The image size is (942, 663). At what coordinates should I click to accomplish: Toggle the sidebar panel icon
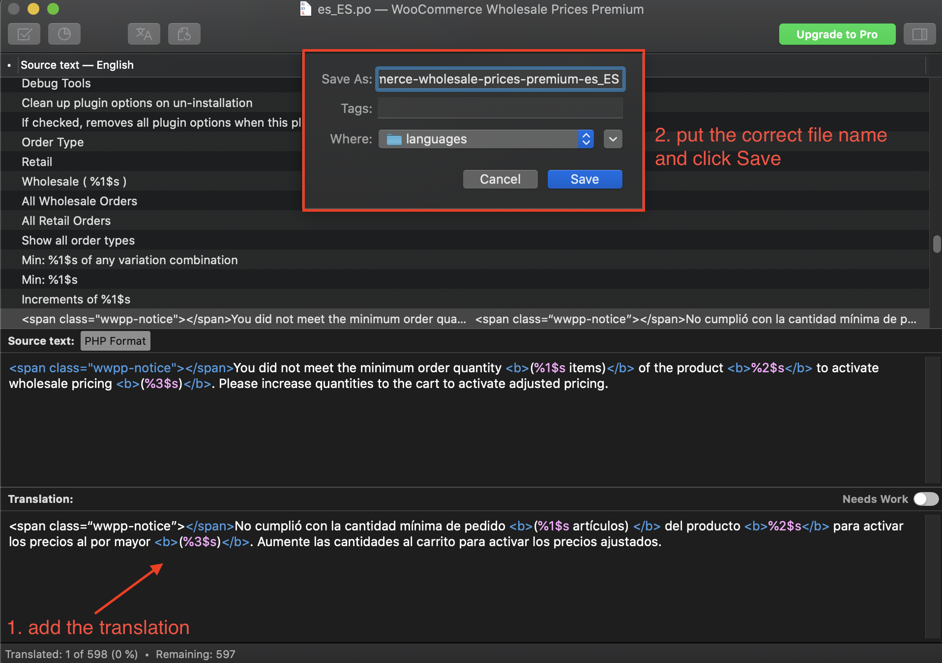(x=919, y=34)
